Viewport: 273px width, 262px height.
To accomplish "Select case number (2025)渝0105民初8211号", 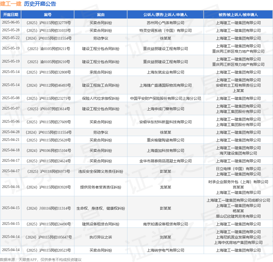I will pyautogui.click(x=48, y=49).
